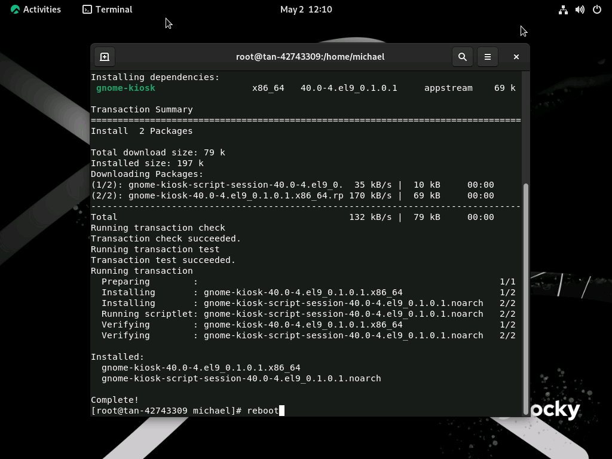Open the terminal hamburger menu
The height and width of the screenshot is (459, 612).
click(x=488, y=57)
